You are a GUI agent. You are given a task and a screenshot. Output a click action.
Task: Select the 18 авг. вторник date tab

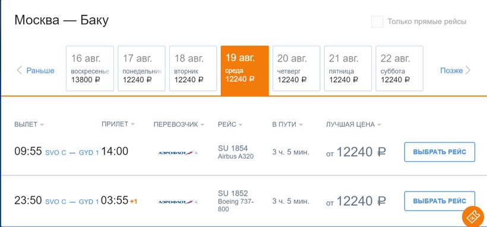point(193,69)
